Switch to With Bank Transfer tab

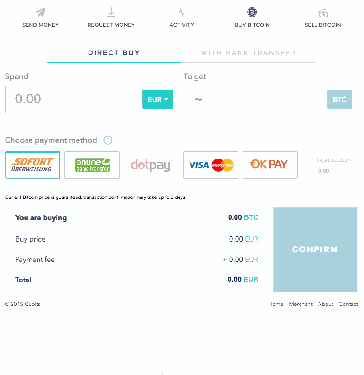click(x=248, y=53)
